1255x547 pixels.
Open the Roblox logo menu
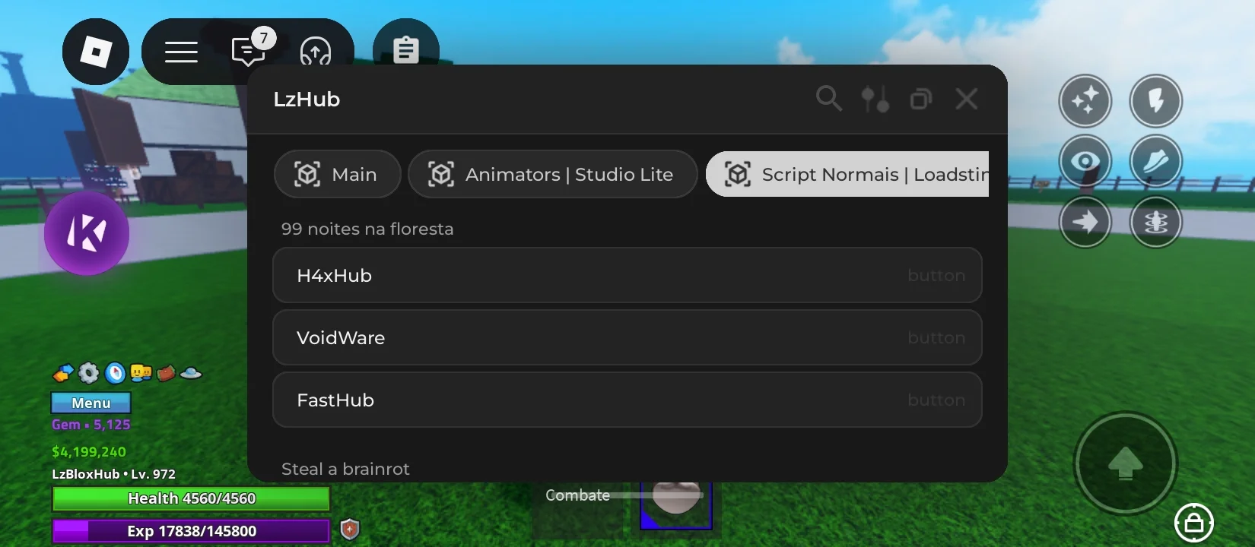click(96, 52)
